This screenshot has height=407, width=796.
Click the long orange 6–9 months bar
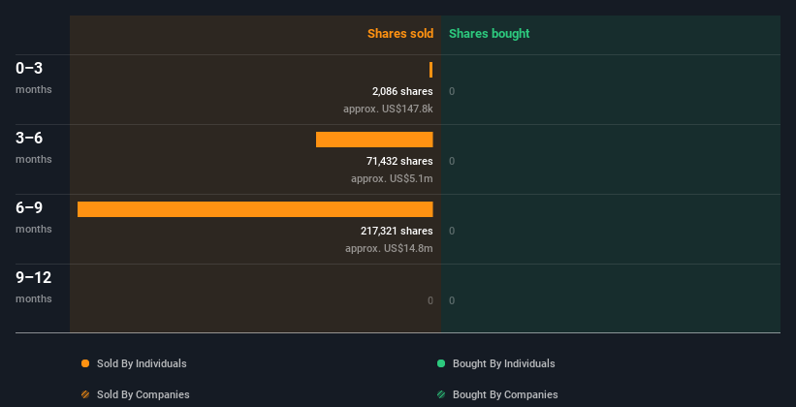[x=255, y=209]
